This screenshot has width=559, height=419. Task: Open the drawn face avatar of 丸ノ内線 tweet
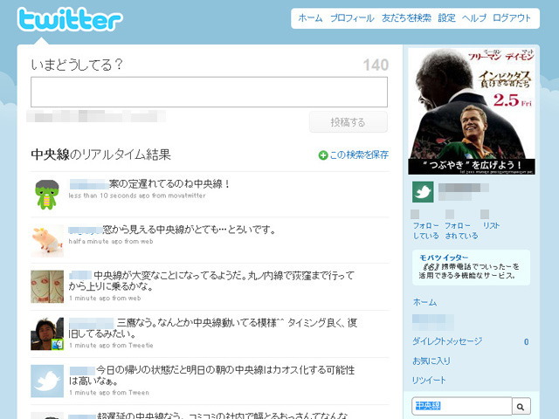47,287
